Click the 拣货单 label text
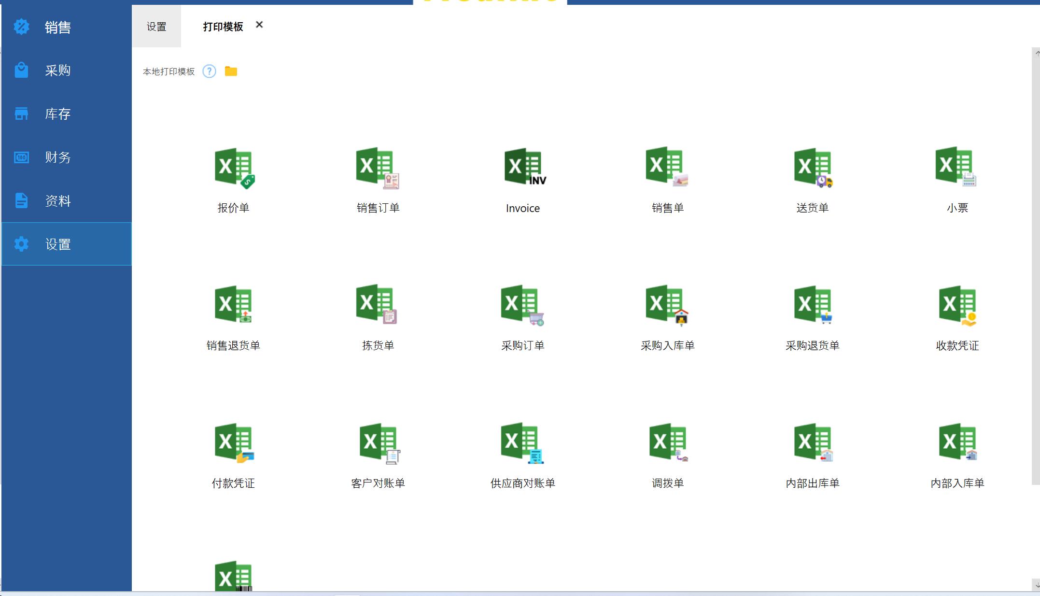1040x596 pixels. [378, 346]
